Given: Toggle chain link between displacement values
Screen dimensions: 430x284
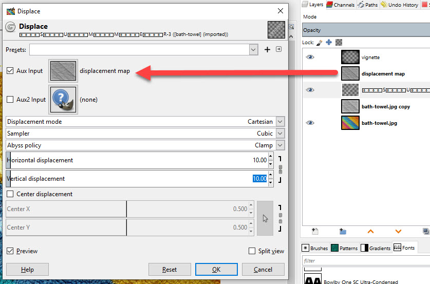Looking at the screenshot, I should (x=281, y=169).
